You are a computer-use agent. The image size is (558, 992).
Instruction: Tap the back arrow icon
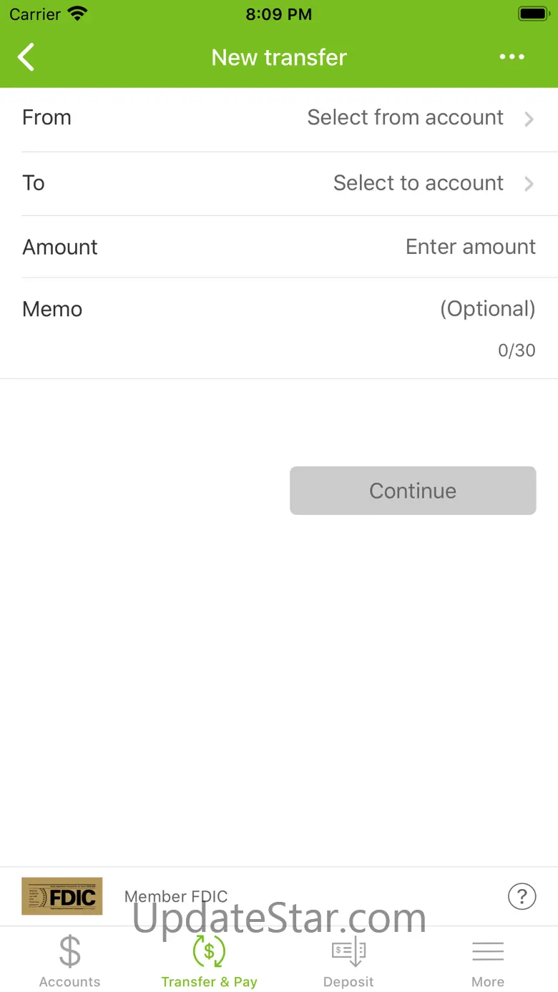(26, 57)
